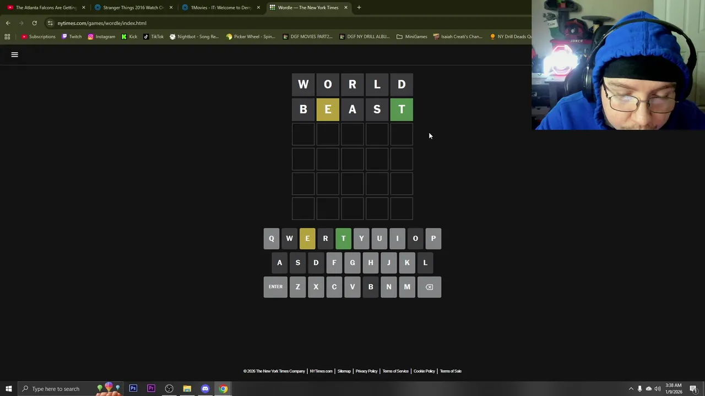Click the taskbar search box
The image size is (705, 396).
(72, 389)
